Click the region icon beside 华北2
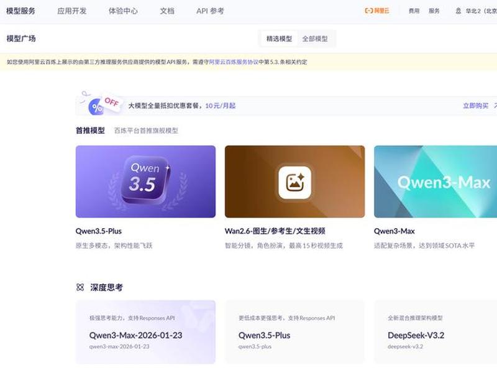 click(x=458, y=11)
